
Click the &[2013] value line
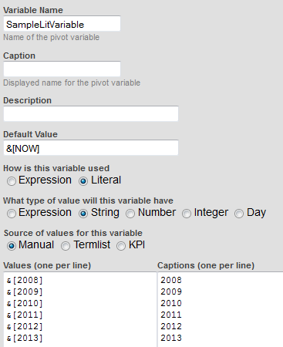(x=25, y=338)
